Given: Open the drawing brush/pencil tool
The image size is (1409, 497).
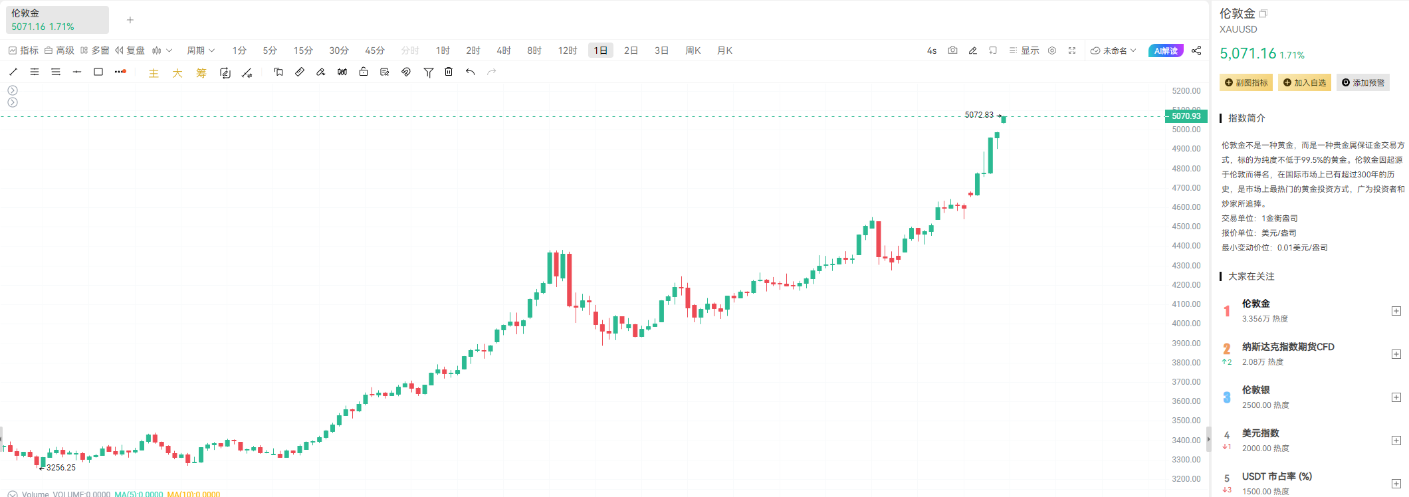Looking at the screenshot, I should (322, 72).
